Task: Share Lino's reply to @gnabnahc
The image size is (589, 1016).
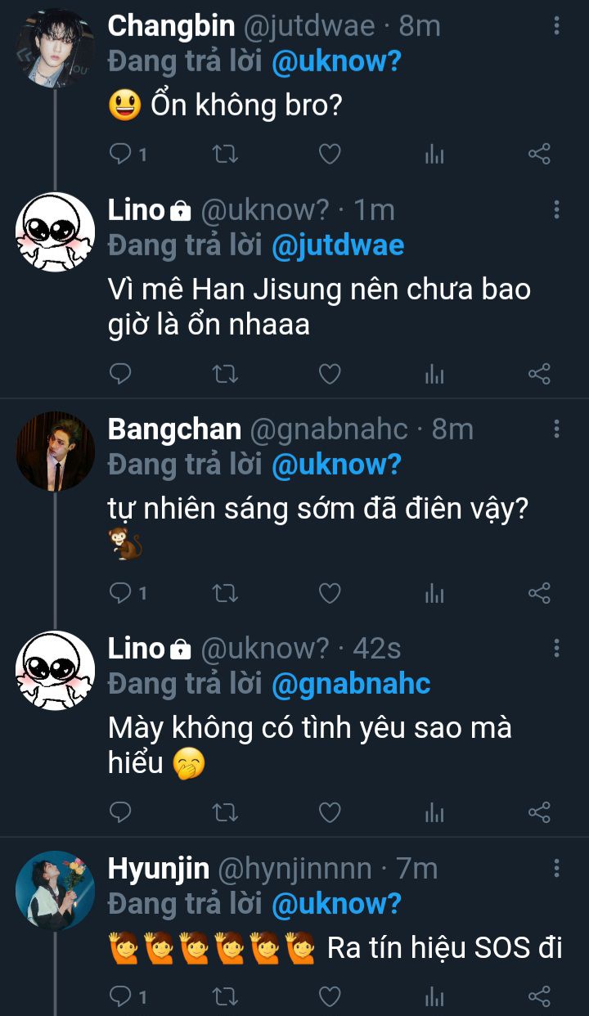Action: (x=539, y=812)
